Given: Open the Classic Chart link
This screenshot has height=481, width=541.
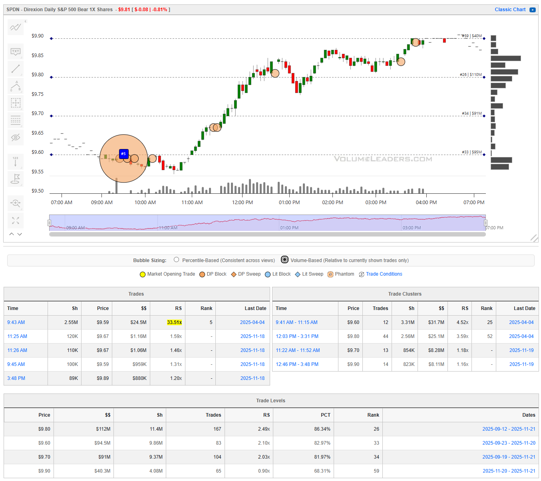Looking at the screenshot, I should (x=510, y=10).
